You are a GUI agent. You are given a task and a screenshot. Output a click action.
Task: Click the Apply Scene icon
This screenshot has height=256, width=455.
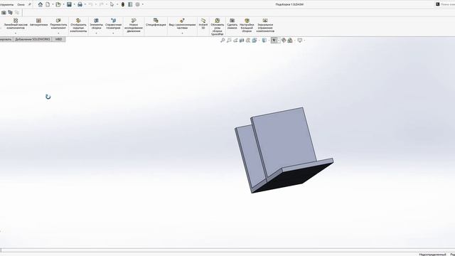pyautogui.click(x=290, y=41)
